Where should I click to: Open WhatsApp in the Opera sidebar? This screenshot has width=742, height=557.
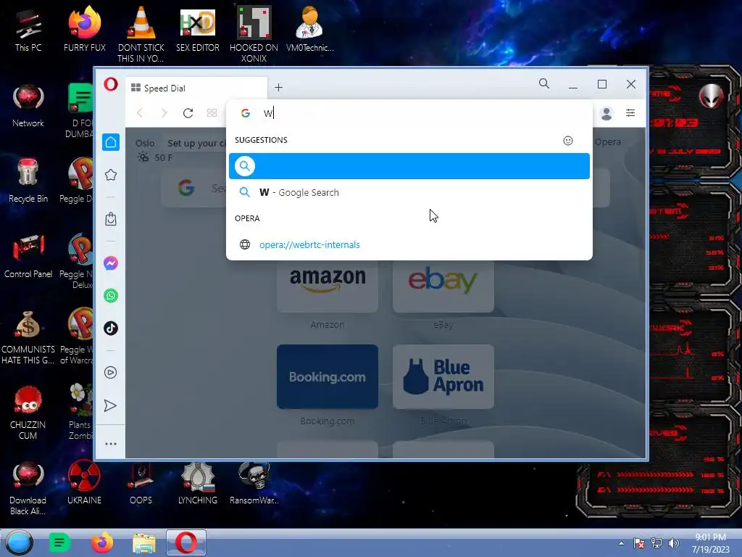pyautogui.click(x=111, y=296)
